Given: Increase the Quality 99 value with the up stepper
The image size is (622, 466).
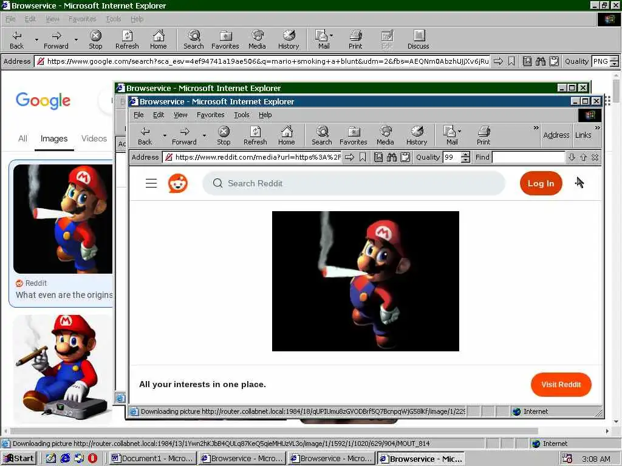Looking at the screenshot, I should [x=466, y=155].
